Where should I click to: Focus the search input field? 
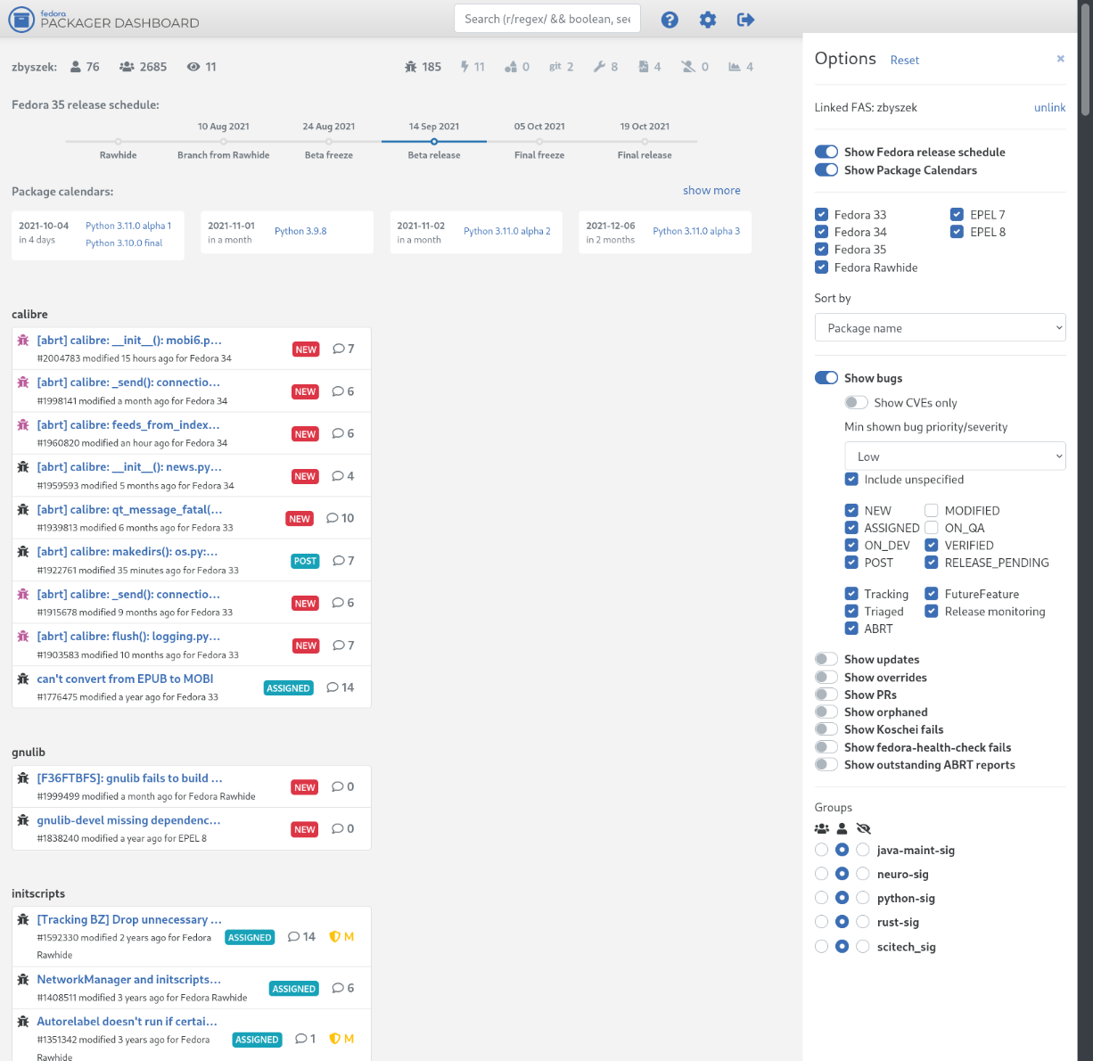547,19
